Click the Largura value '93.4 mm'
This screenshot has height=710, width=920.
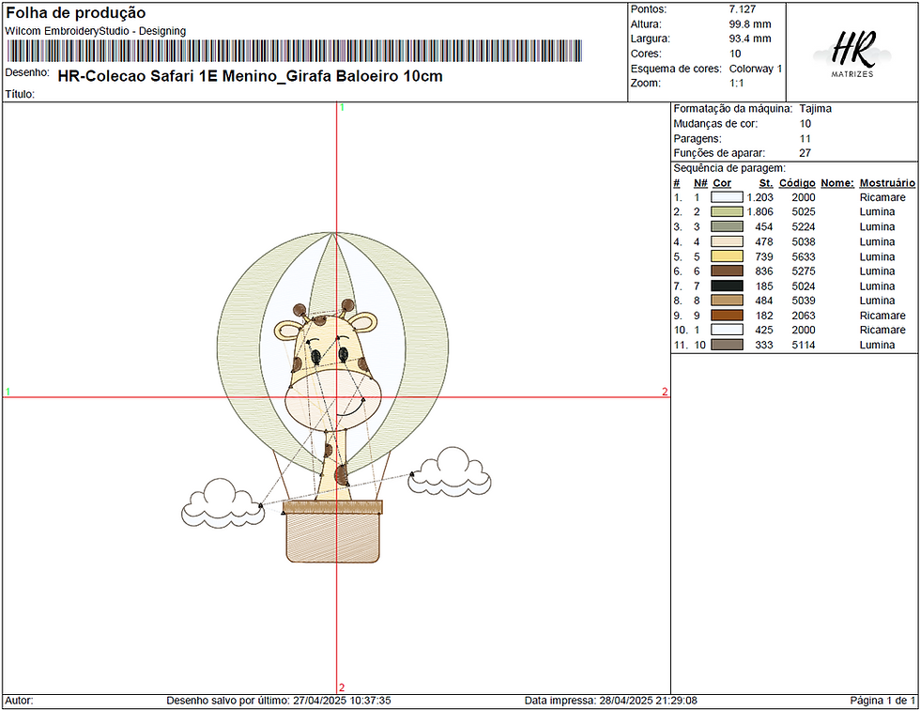pyautogui.click(x=750, y=39)
